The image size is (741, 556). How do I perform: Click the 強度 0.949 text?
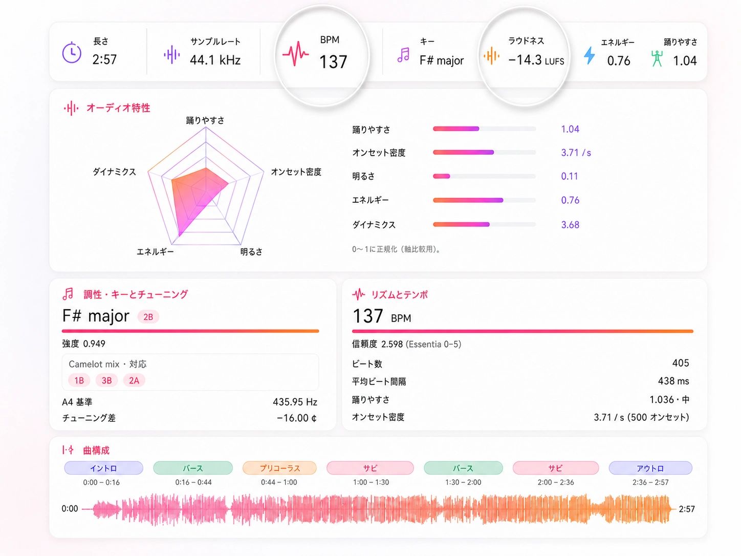point(84,344)
